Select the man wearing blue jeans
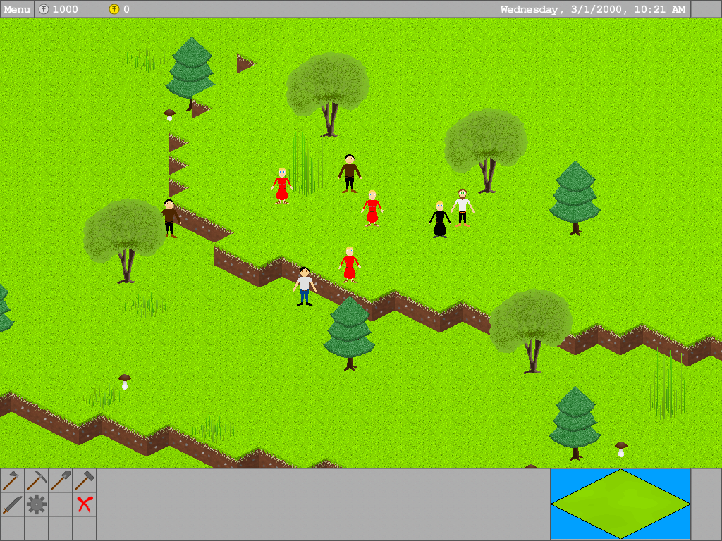The width and height of the screenshot is (722, 541). pyautogui.click(x=305, y=286)
